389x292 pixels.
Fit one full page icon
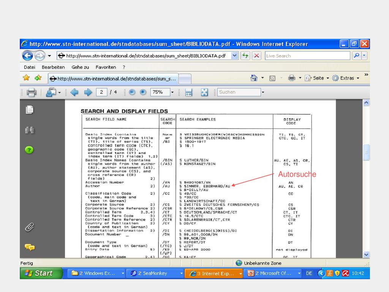tap(204, 92)
